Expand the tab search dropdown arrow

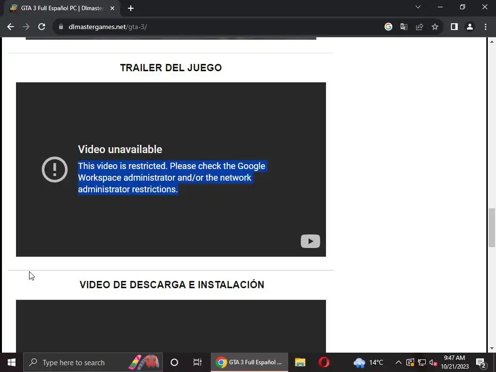pyautogui.click(x=418, y=7)
